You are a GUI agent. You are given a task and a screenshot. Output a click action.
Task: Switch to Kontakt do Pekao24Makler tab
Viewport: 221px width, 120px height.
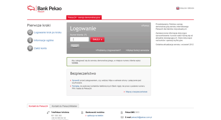point(64,106)
